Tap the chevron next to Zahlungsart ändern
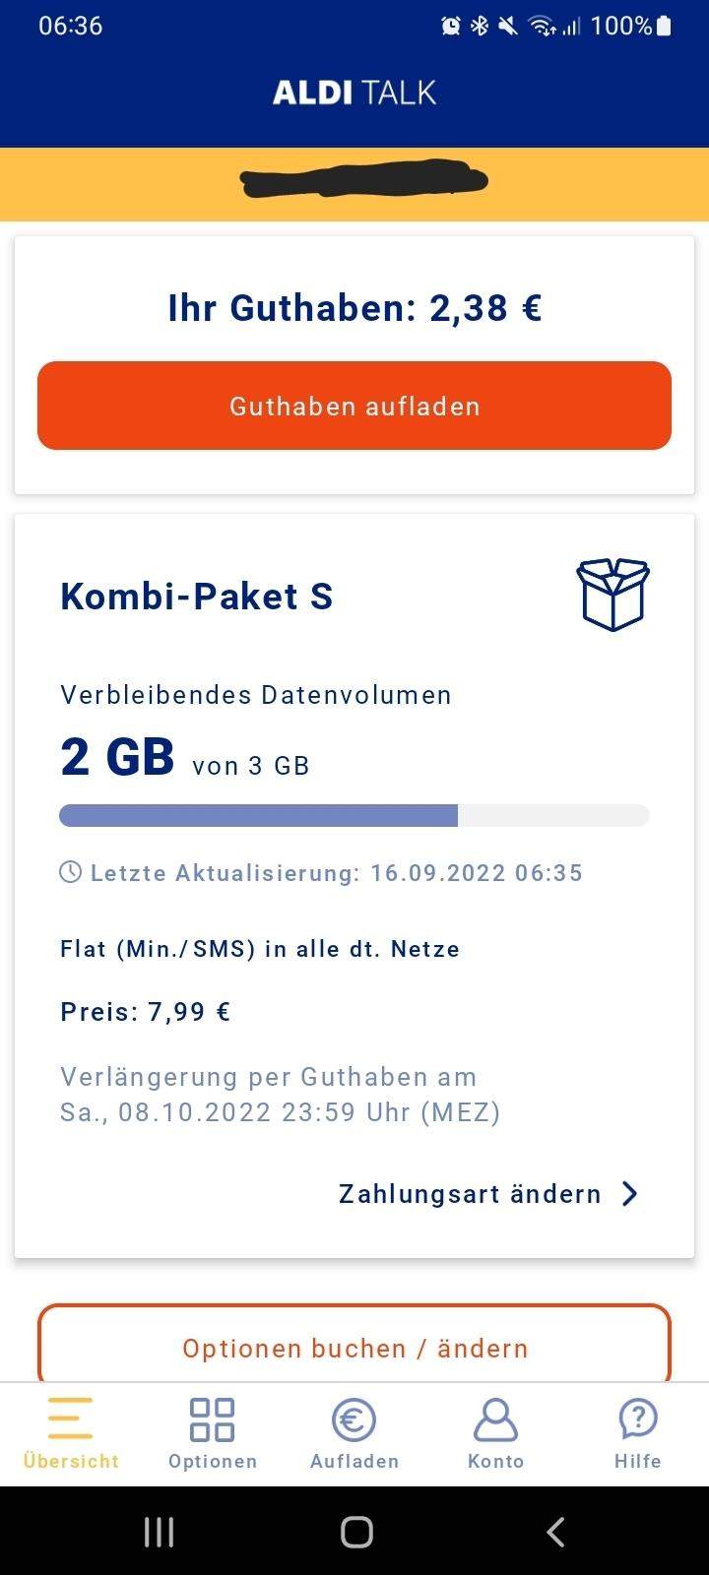The width and height of the screenshot is (709, 1575). pyautogui.click(x=630, y=1194)
